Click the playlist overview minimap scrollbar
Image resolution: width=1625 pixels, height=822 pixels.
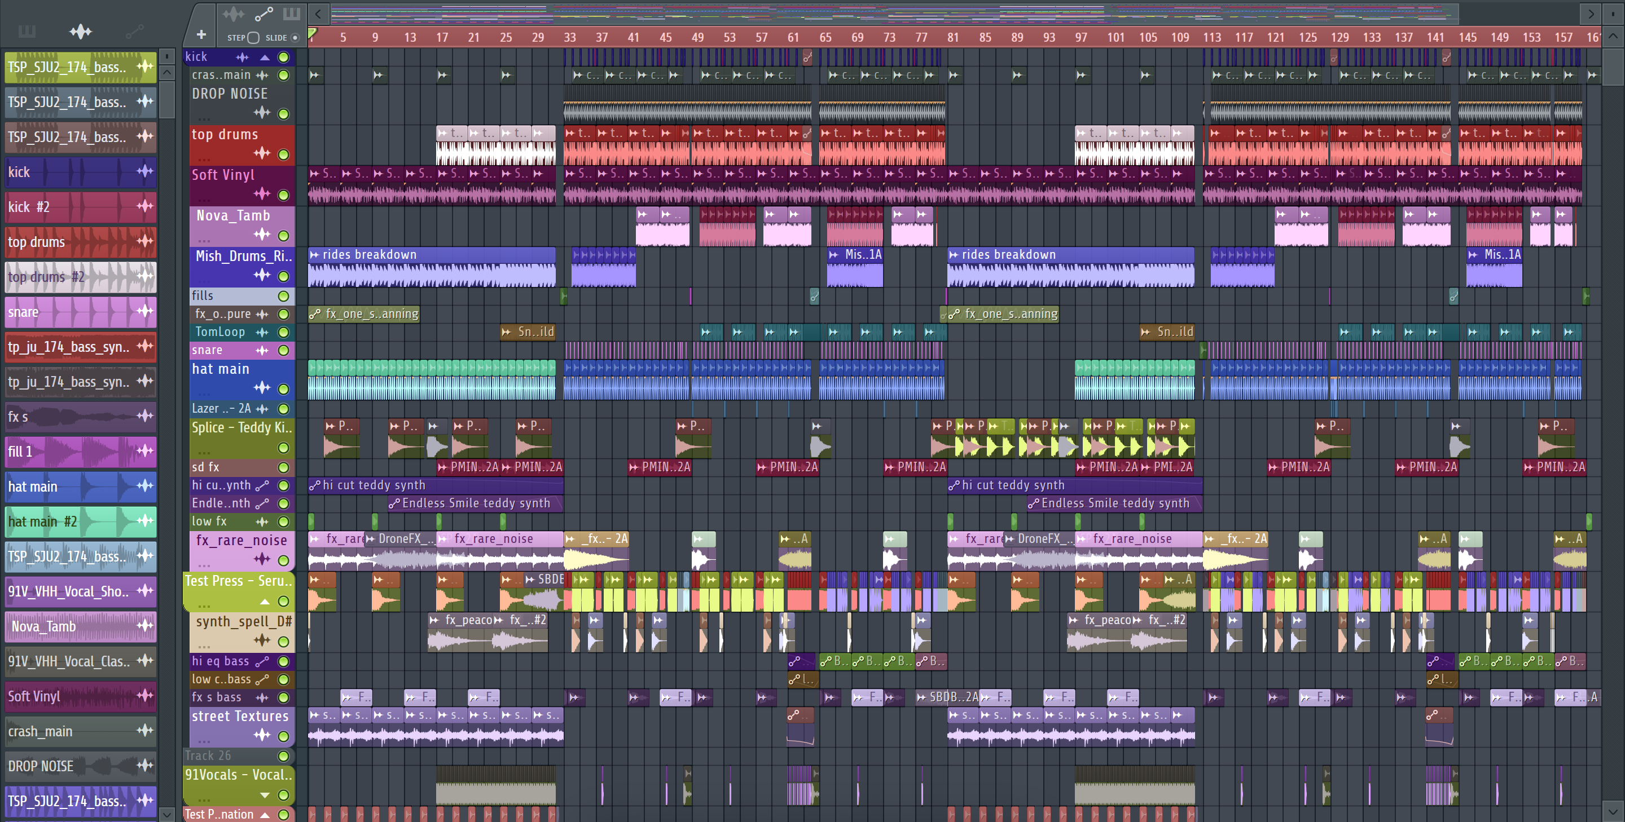click(894, 13)
